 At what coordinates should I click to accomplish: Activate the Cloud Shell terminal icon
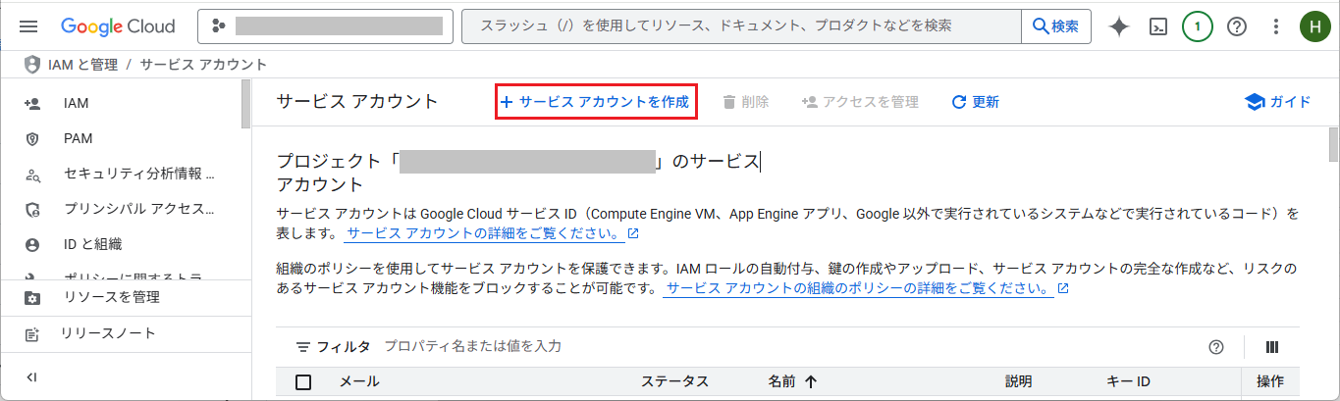point(1158,26)
